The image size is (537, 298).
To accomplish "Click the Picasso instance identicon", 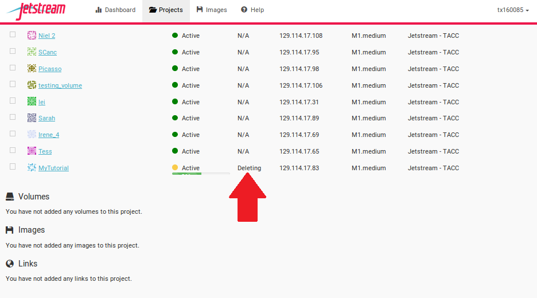I will coord(32,68).
